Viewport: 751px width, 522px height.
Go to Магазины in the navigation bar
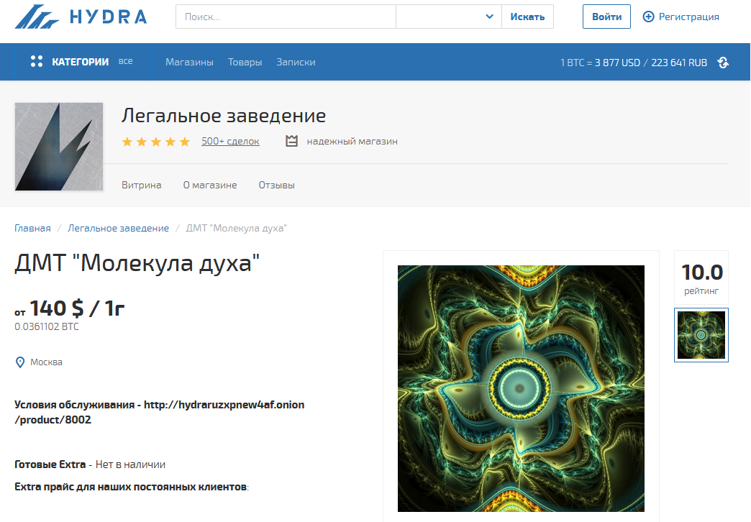189,63
